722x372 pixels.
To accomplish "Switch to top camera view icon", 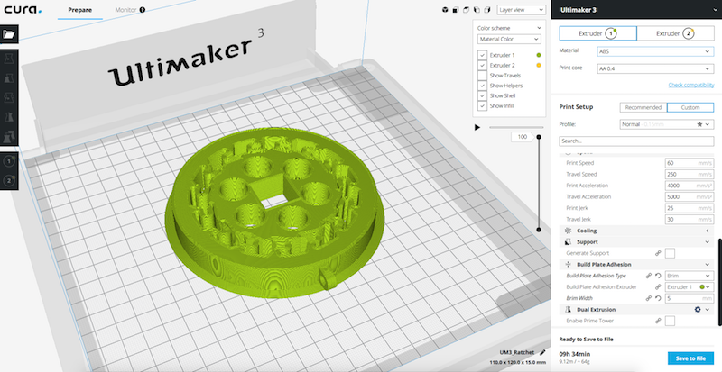I will (x=466, y=10).
